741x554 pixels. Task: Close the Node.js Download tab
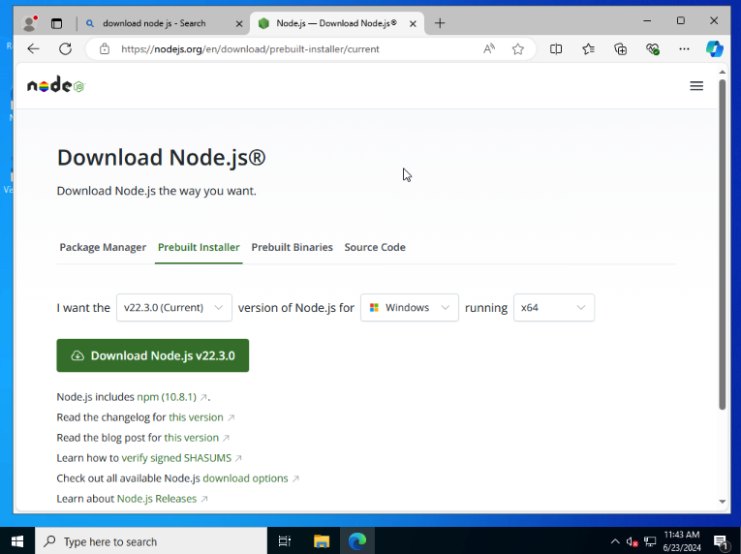[x=413, y=23]
